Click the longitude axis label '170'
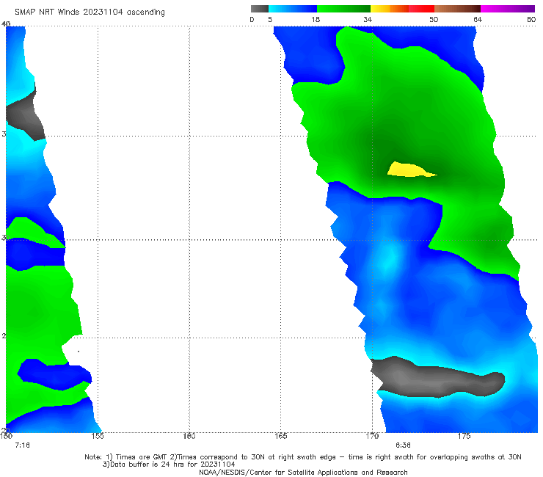Screen dimensions: 543x477 (x=372, y=436)
